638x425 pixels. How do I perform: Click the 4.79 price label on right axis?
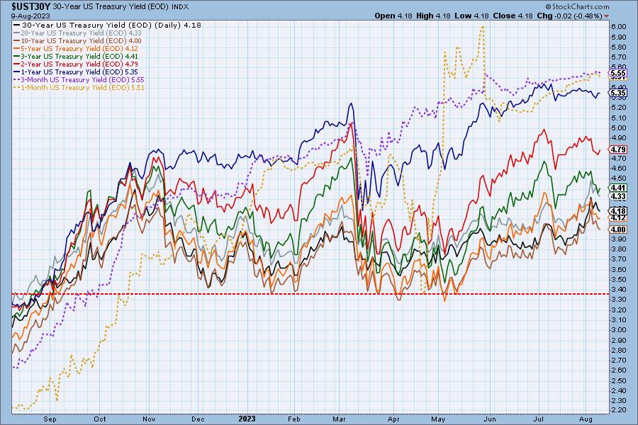click(618, 149)
